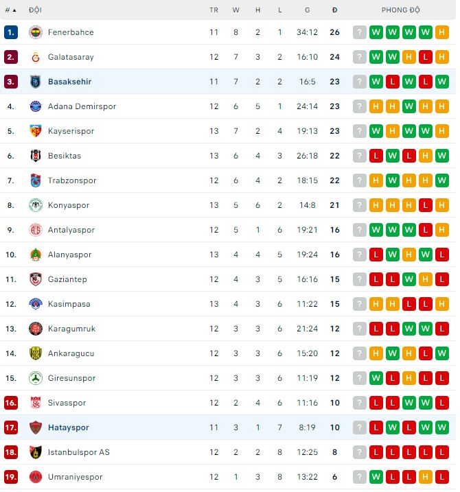Image resolution: width=460 pixels, height=492 pixels.
Task: Click Besiktas's first red L form badge
Action: [376, 156]
